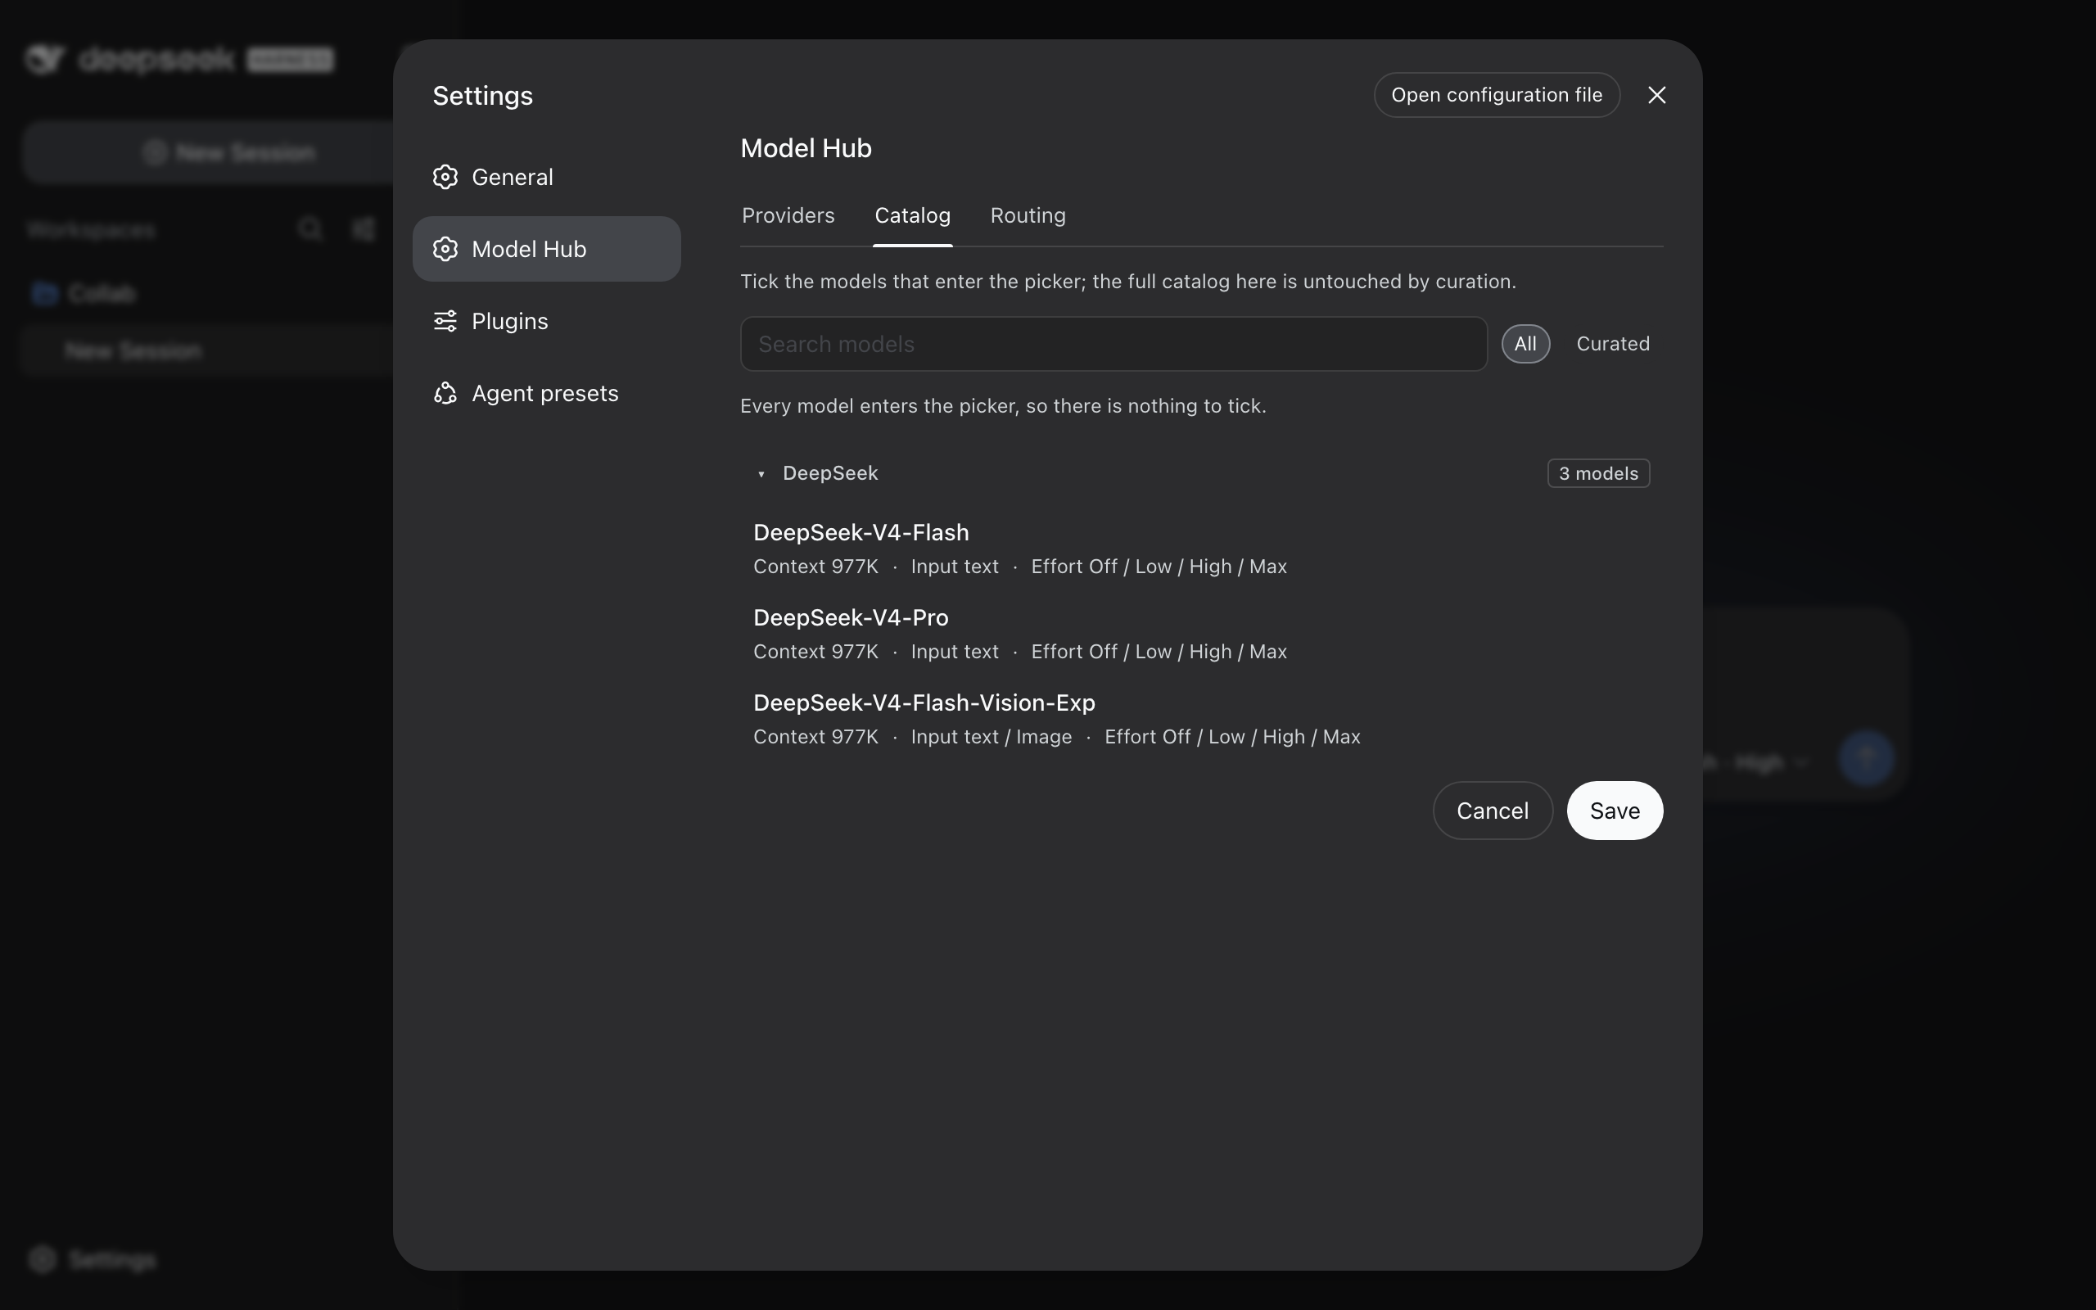Viewport: 2096px width, 1310px height.
Task: Click the Plugins sliders icon
Action: click(445, 321)
